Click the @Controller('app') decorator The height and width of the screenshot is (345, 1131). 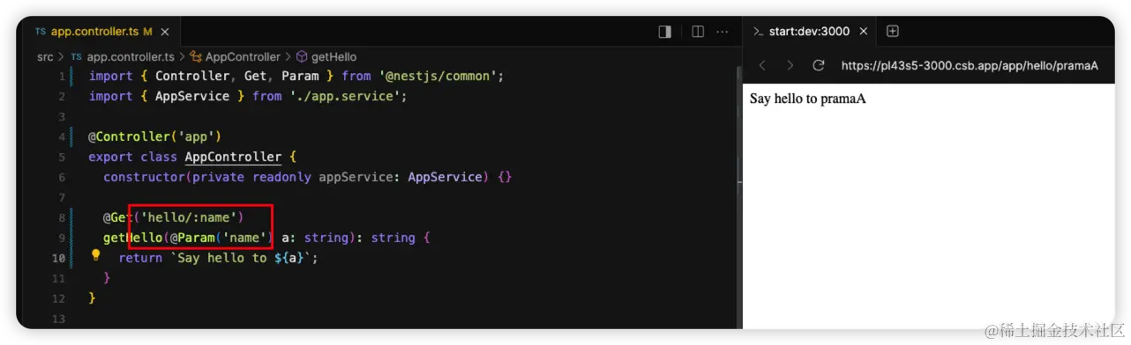[154, 137]
